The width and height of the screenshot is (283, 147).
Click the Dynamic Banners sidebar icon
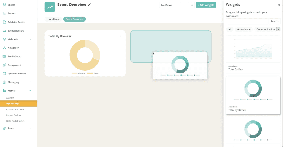coord(4,74)
